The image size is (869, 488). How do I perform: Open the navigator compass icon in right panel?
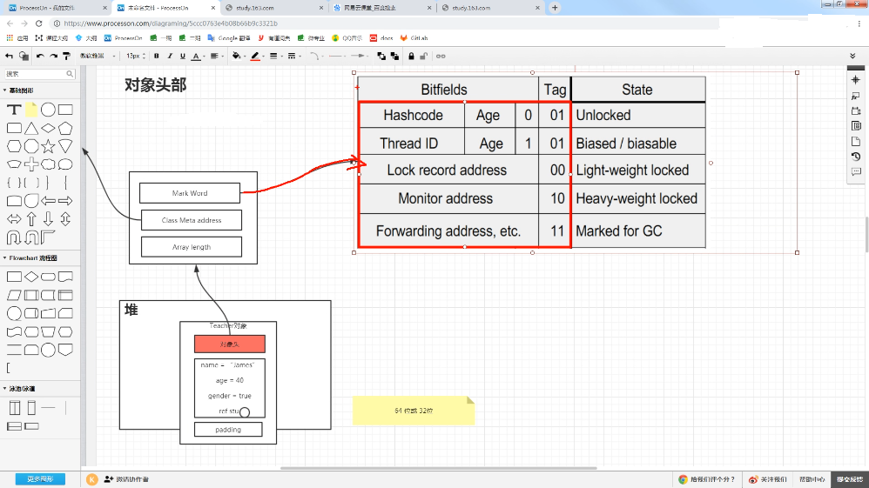[x=856, y=80]
